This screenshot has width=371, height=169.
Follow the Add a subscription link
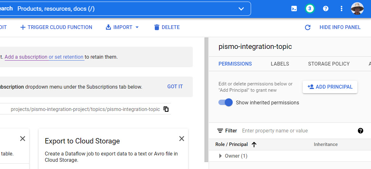click(26, 57)
